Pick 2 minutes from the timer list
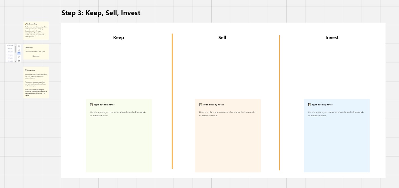 tap(10, 52)
